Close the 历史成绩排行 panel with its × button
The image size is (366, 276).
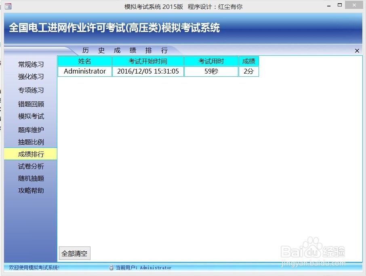pos(357,51)
